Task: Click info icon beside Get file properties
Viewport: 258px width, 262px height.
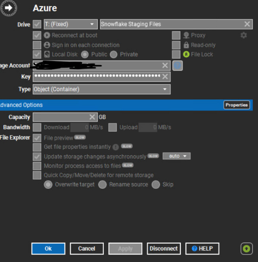Action: pos(116,147)
